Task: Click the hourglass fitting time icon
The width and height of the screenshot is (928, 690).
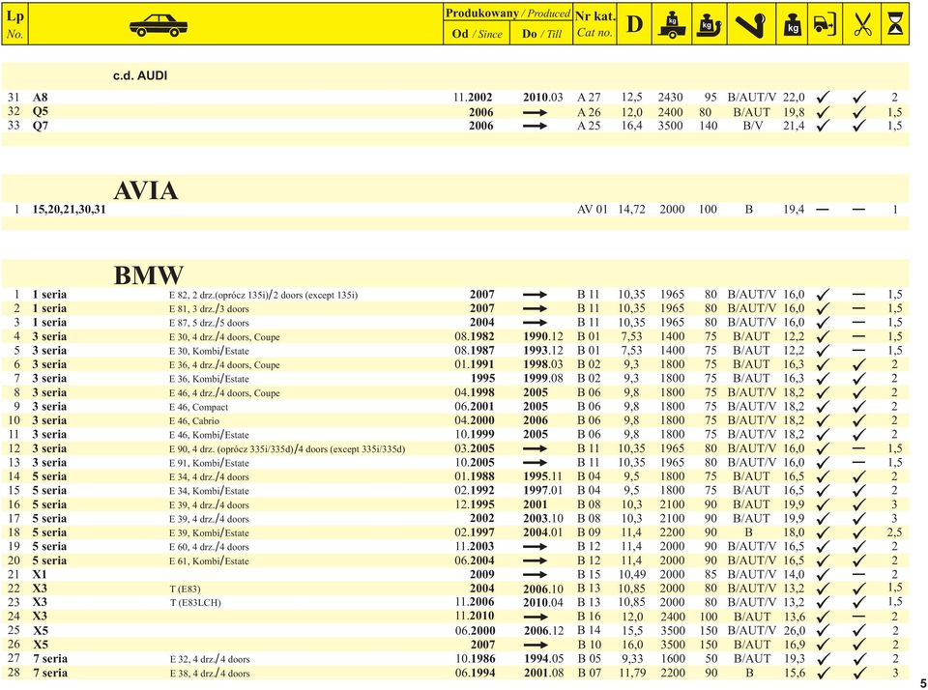Action: click(895, 24)
